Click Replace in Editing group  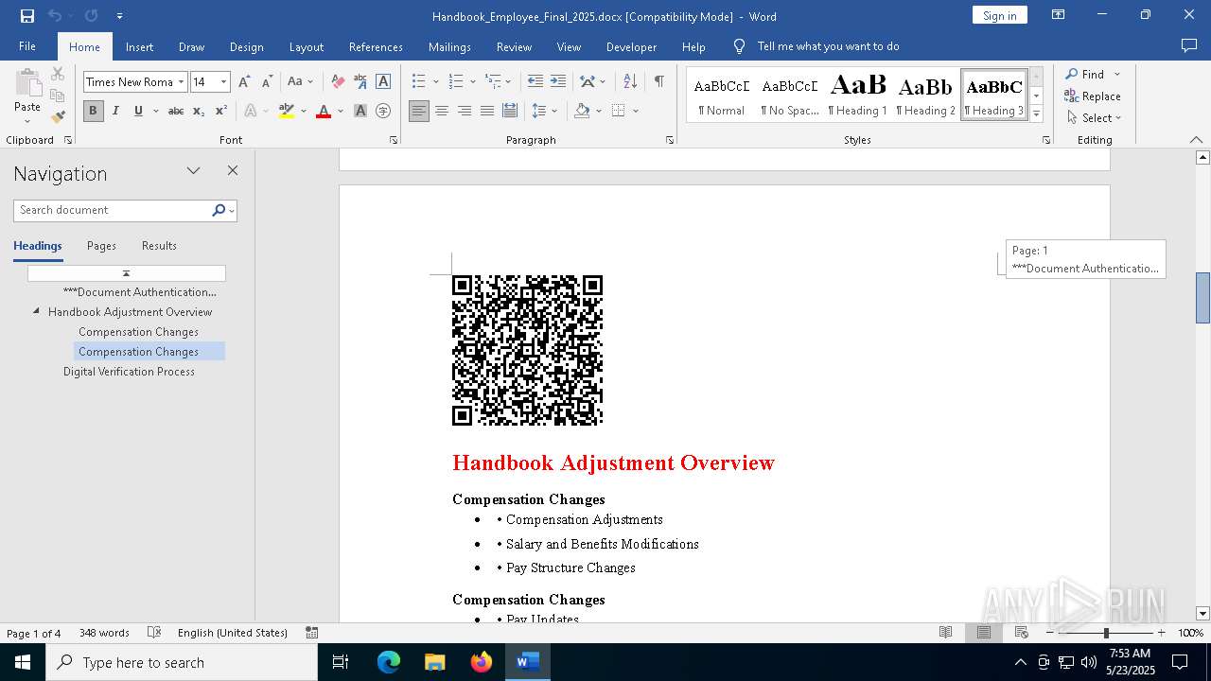tap(1093, 96)
